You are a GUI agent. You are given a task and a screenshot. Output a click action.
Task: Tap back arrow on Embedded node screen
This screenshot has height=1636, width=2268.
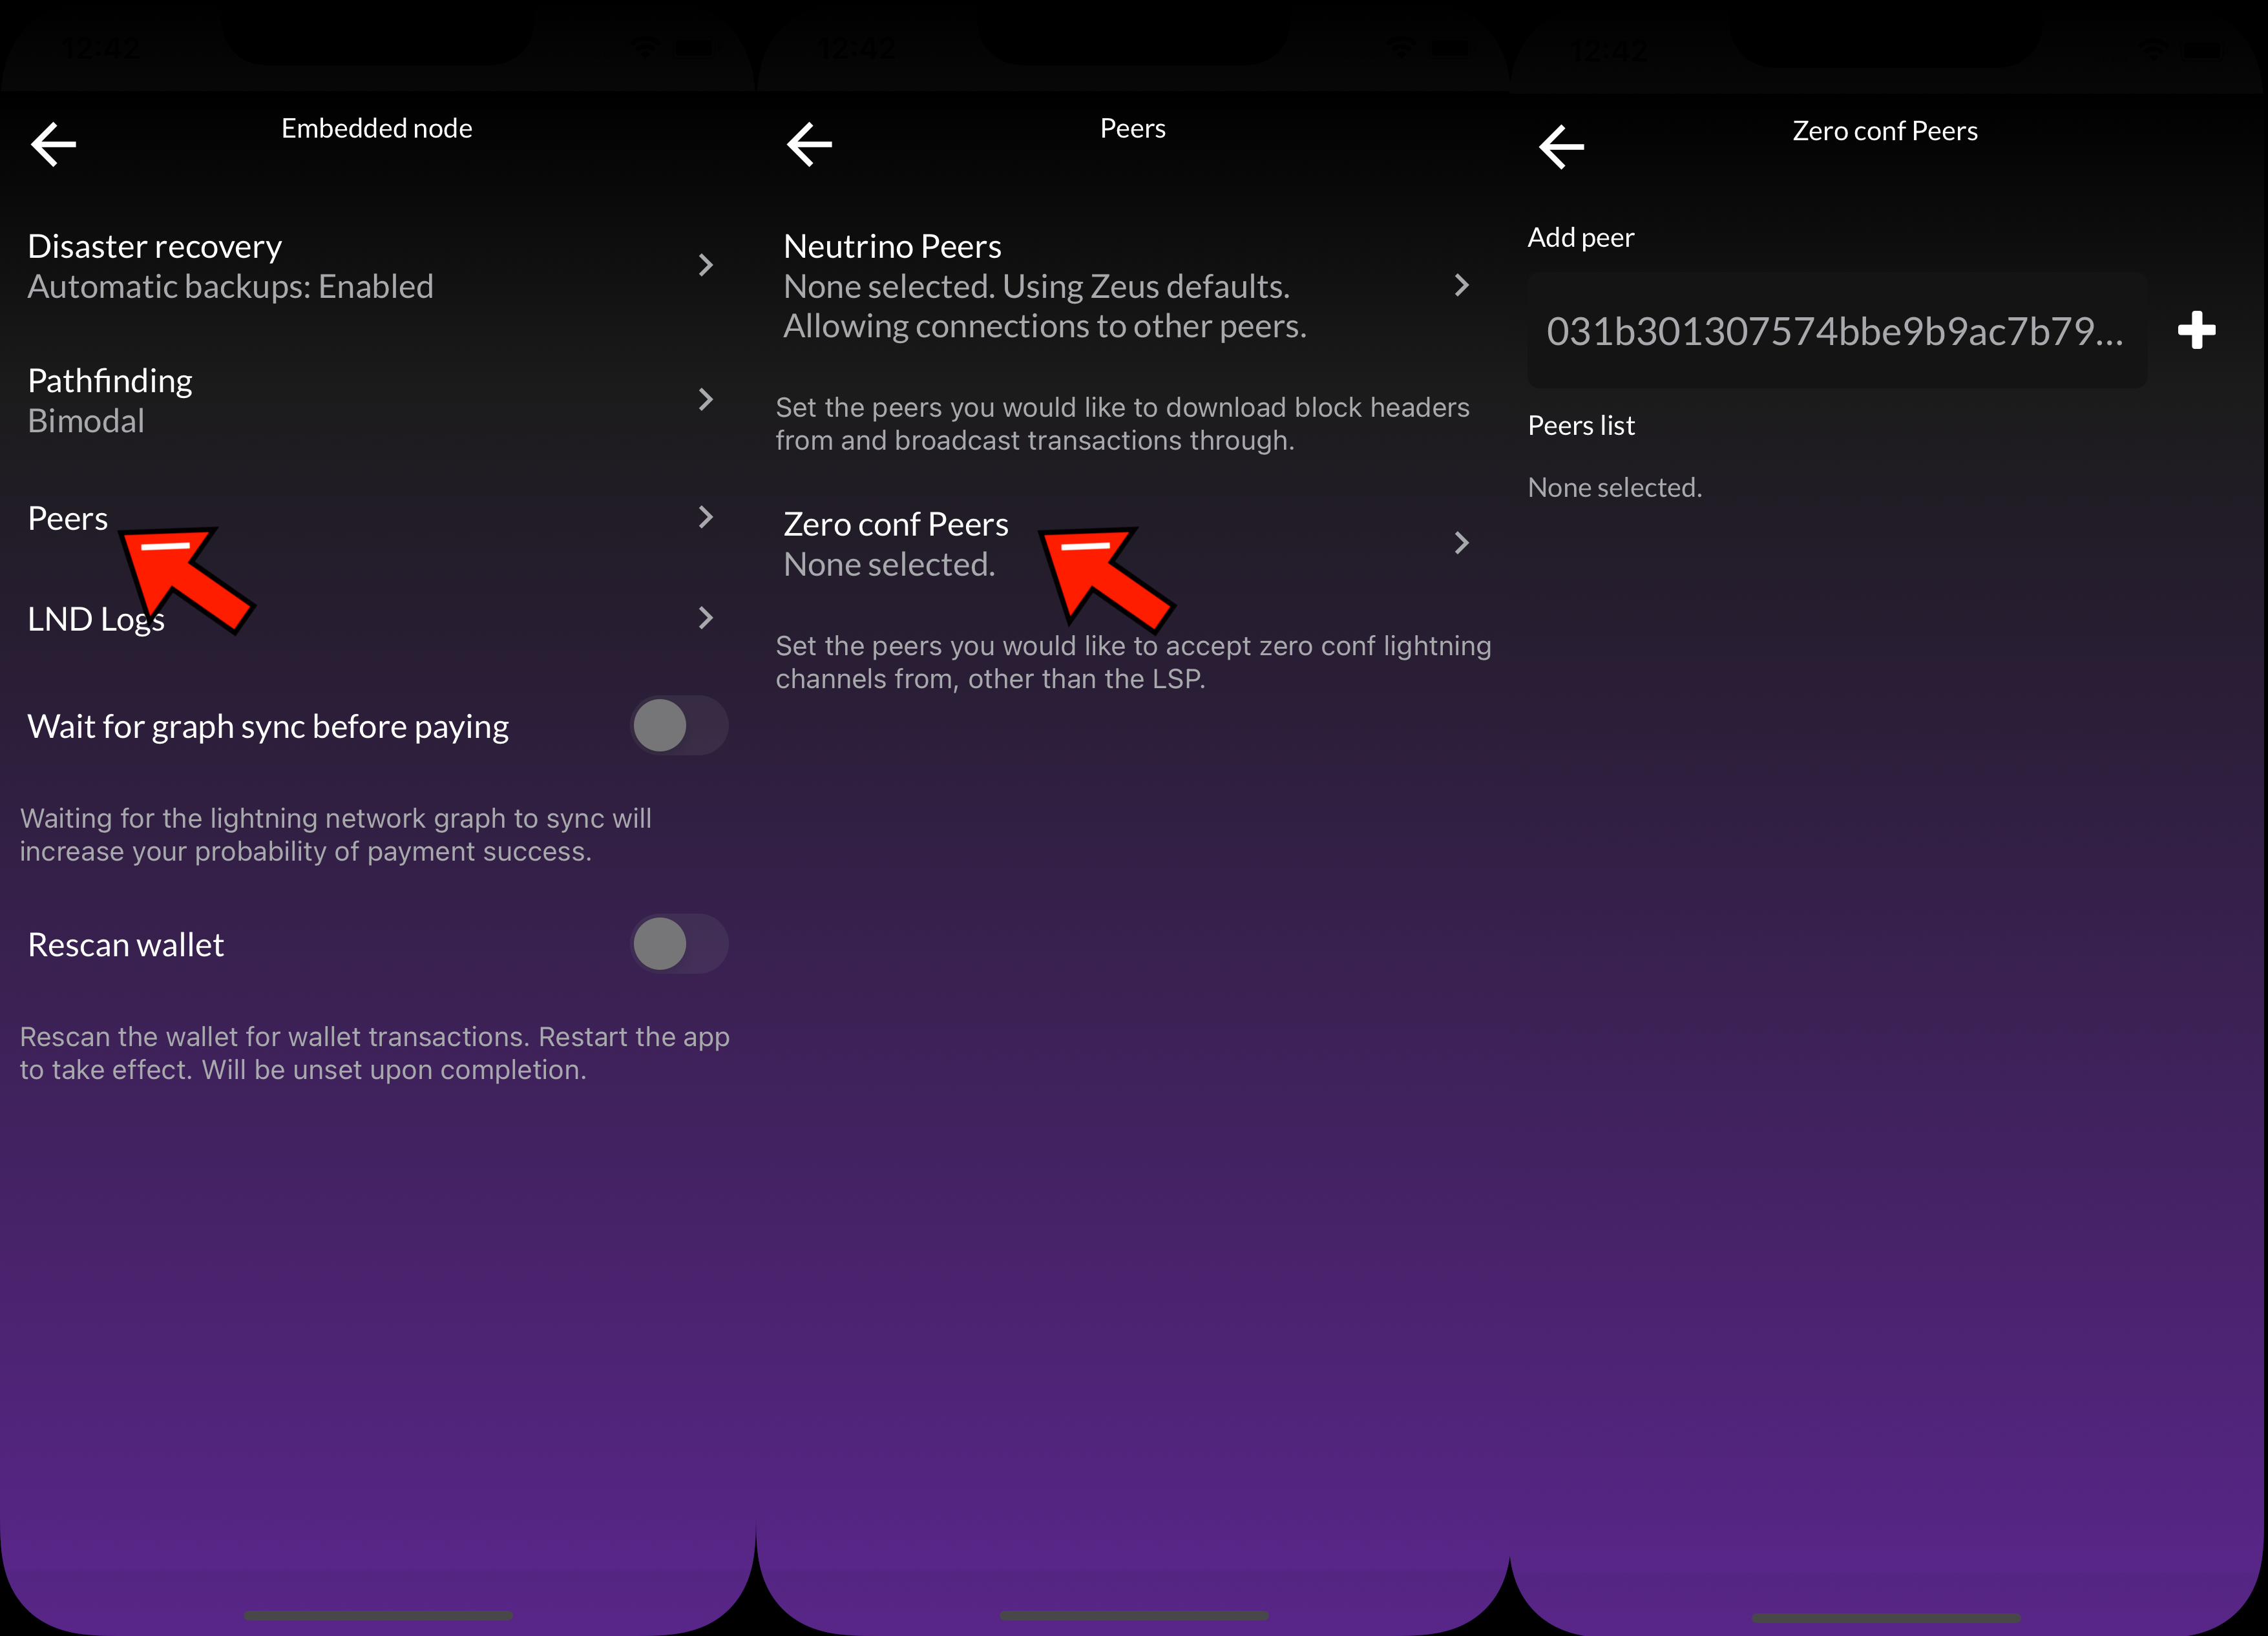(54, 144)
